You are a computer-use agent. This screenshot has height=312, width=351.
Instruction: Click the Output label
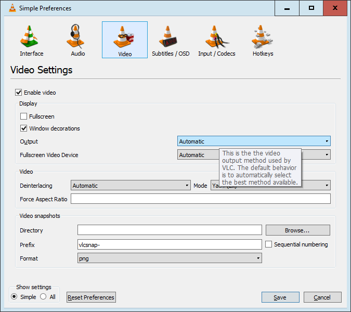(29, 141)
